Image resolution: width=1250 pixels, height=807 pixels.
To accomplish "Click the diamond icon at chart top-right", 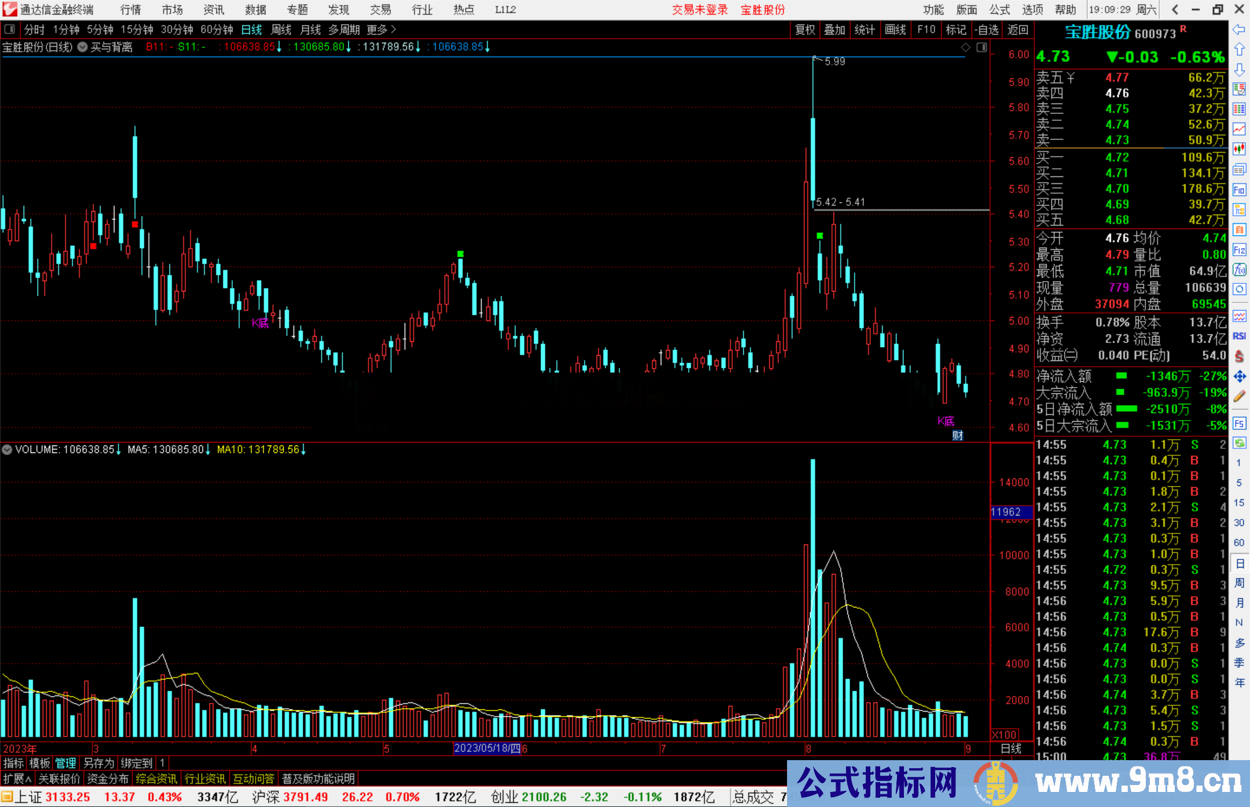I will coord(965,47).
